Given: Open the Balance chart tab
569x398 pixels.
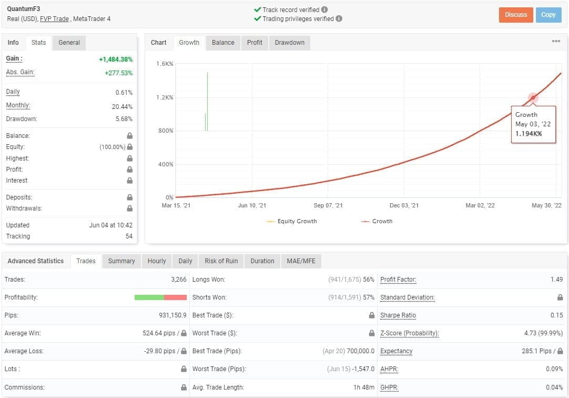Looking at the screenshot, I should click(223, 43).
